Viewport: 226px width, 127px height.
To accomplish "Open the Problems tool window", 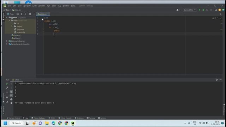I will pos(79,118).
